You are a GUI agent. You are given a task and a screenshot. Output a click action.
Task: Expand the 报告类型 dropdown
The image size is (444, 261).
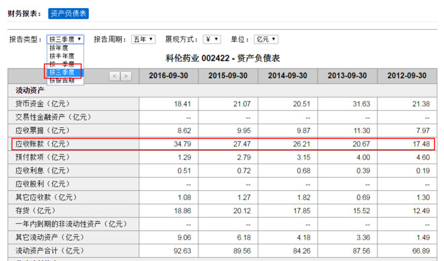[65, 39]
